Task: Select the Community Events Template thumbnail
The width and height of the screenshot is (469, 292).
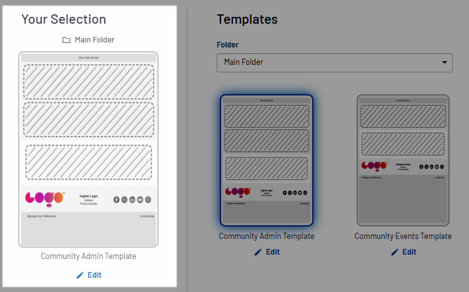Action: click(x=403, y=160)
